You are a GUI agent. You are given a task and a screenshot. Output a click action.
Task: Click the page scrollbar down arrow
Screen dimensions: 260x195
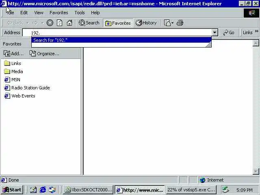(256, 171)
